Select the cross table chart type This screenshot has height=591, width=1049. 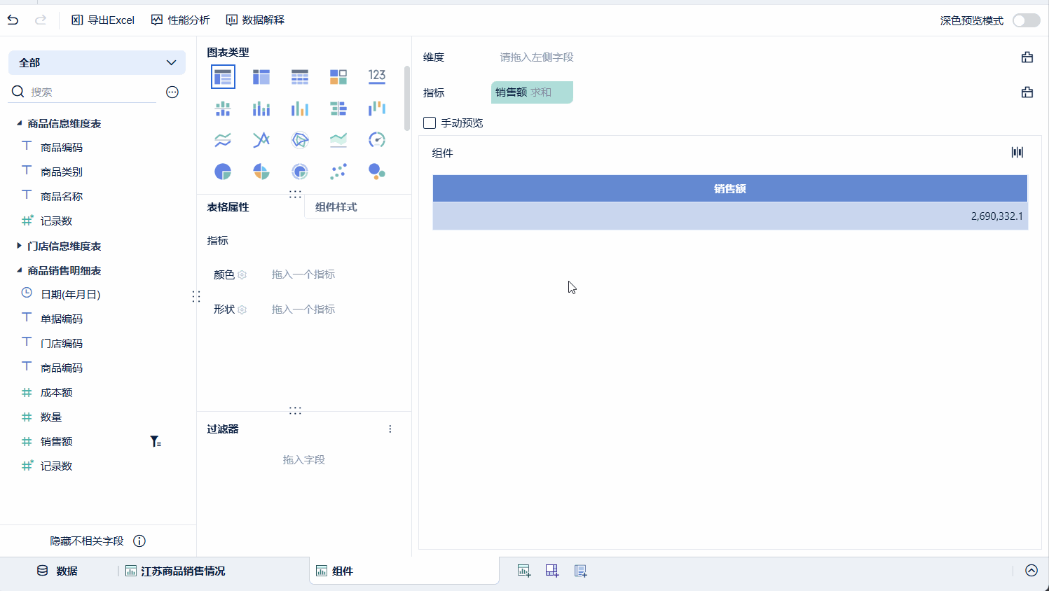[x=261, y=77]
